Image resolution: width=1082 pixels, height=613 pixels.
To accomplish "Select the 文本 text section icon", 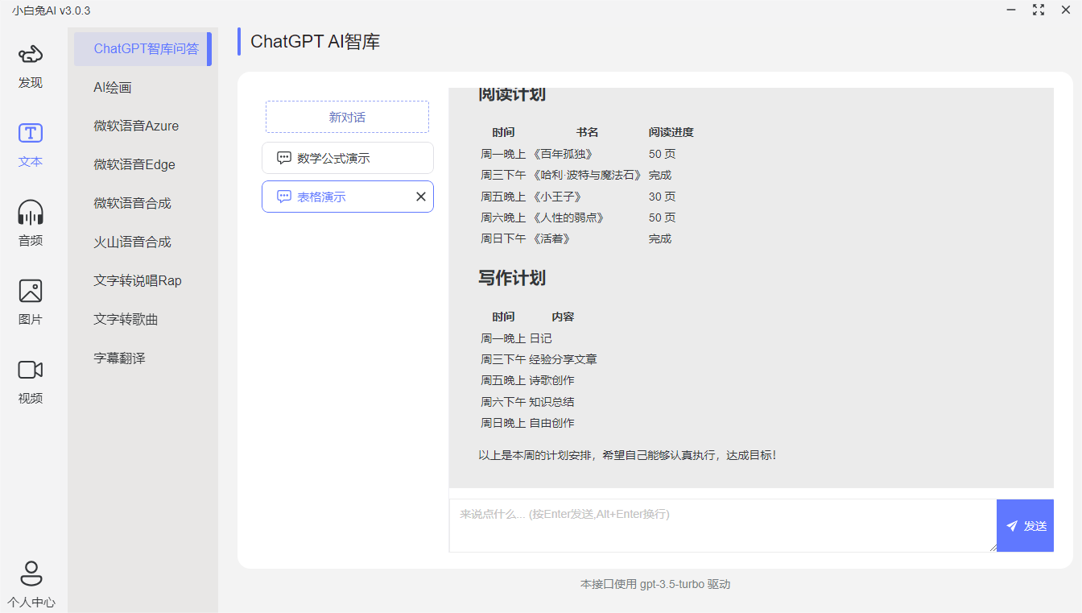I will 31,134.
